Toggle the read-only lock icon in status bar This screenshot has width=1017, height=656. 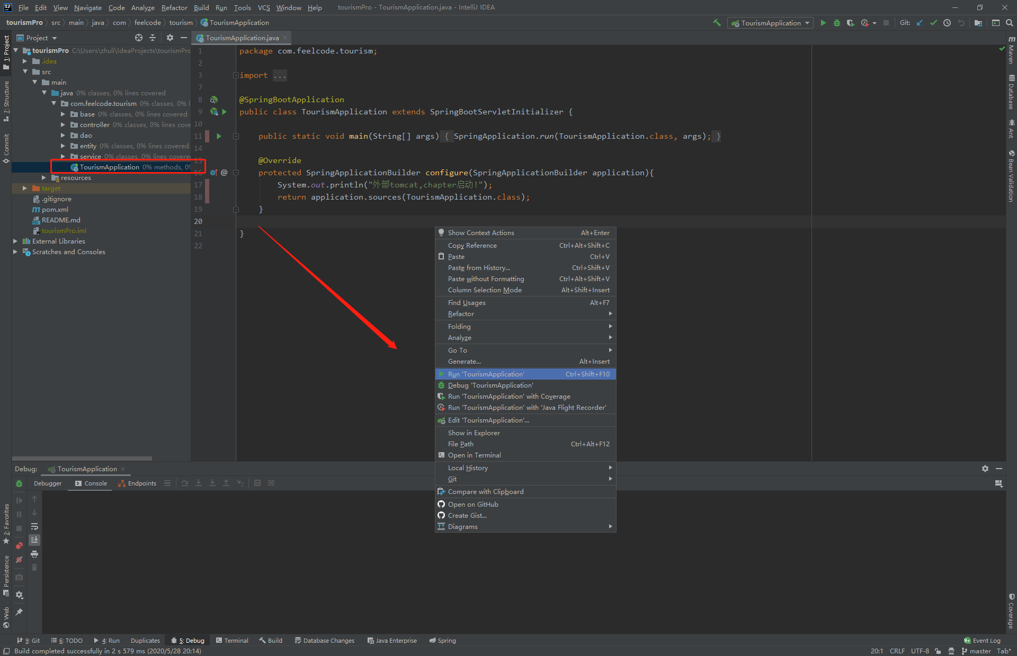tap(938, 651)
